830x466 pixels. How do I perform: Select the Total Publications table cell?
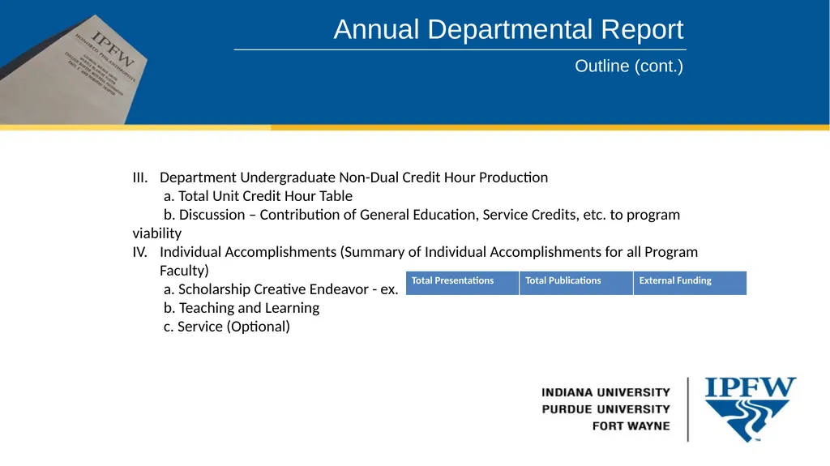[576, 283]
